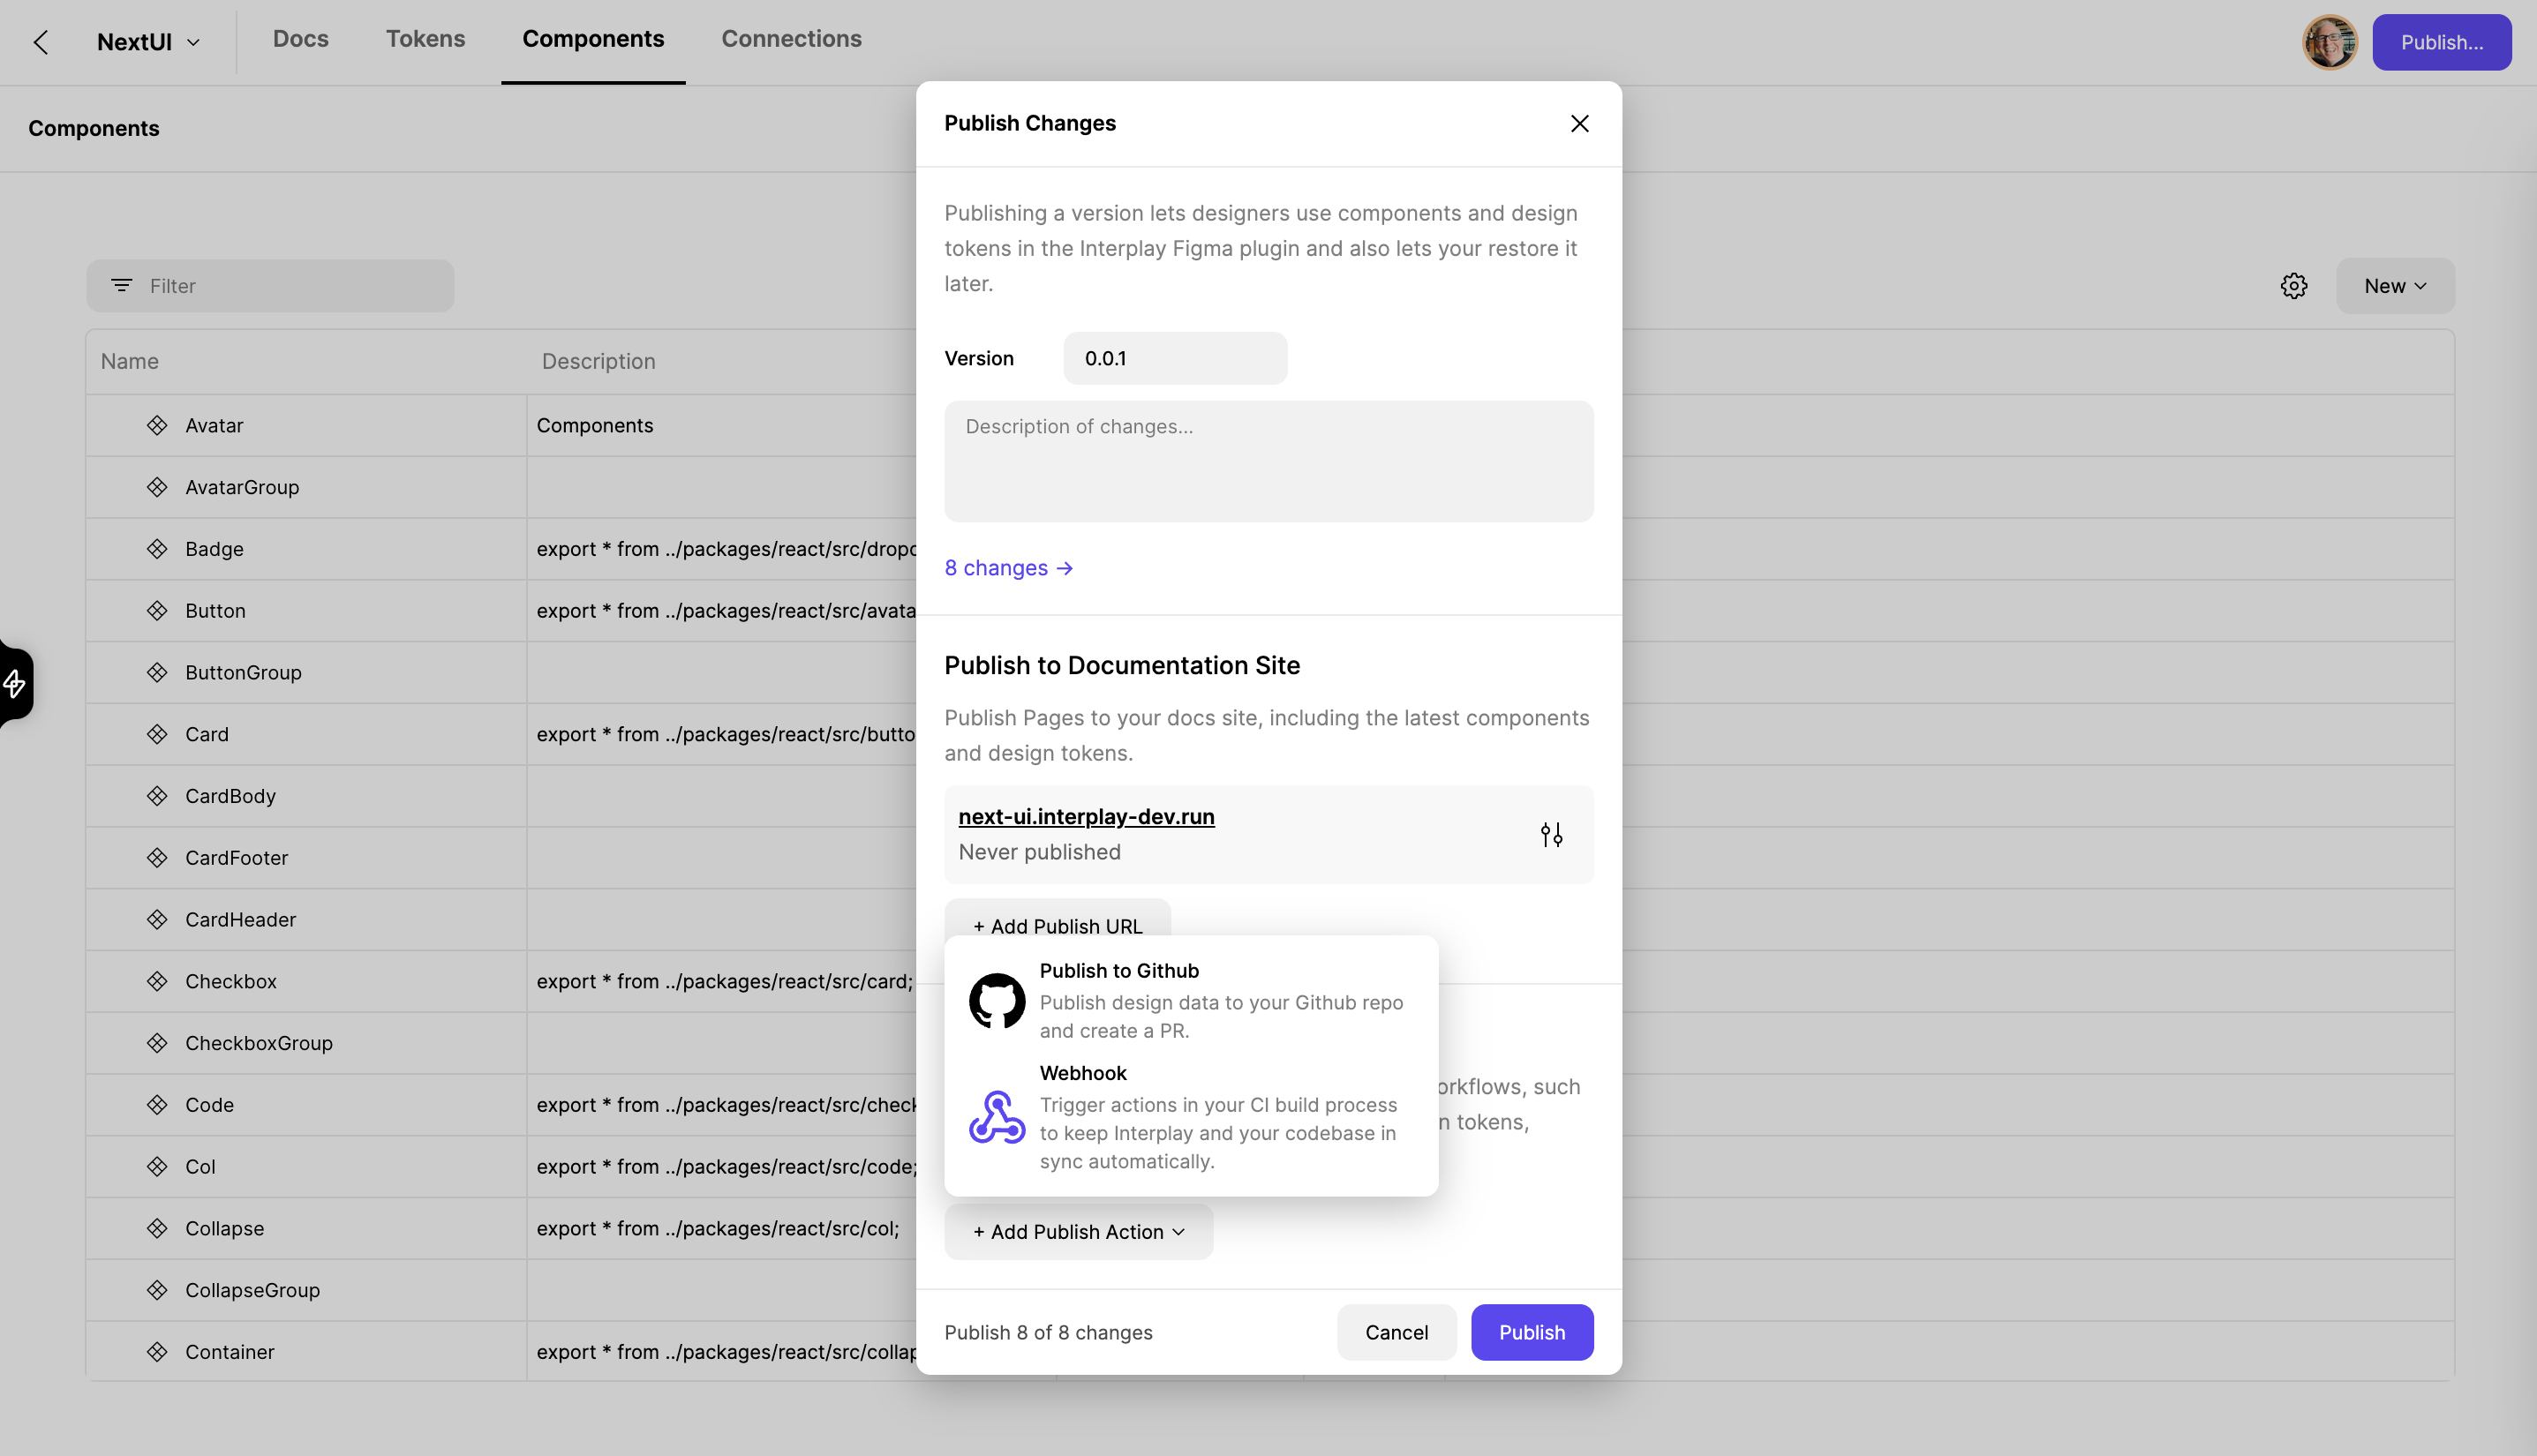Click the purple Publish button in dialog
This screenshot has width=2537, height=1456.
[x=1532, y=1332]
